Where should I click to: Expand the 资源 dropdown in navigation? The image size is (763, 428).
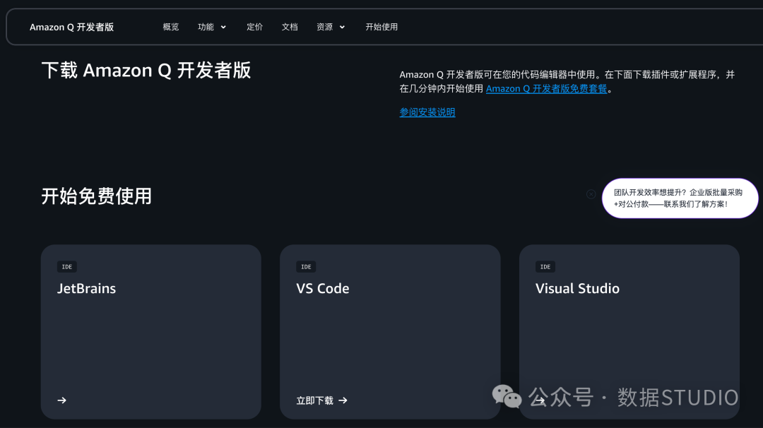click(x=331, y=28)
